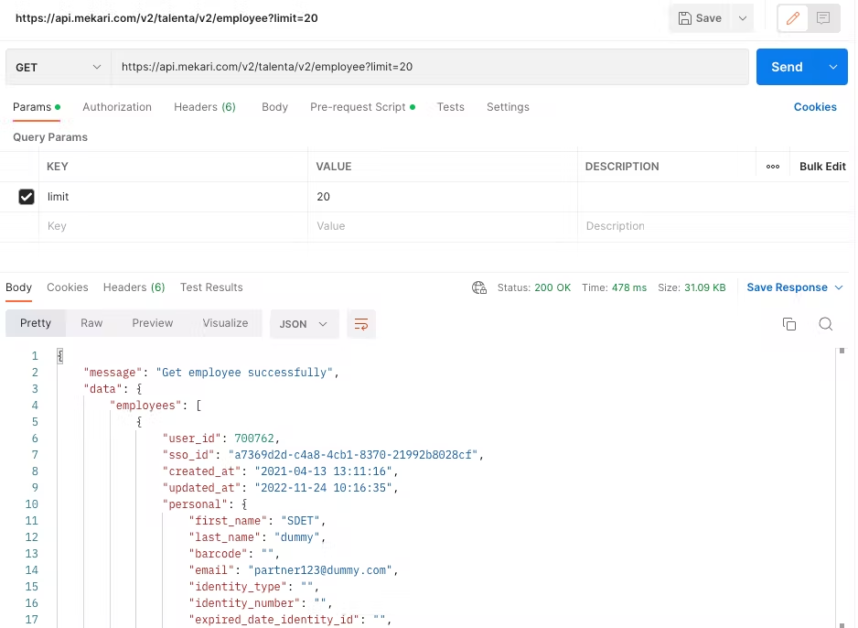Click the Status 200 OK text
858x628 pixels.
(533, 287)
